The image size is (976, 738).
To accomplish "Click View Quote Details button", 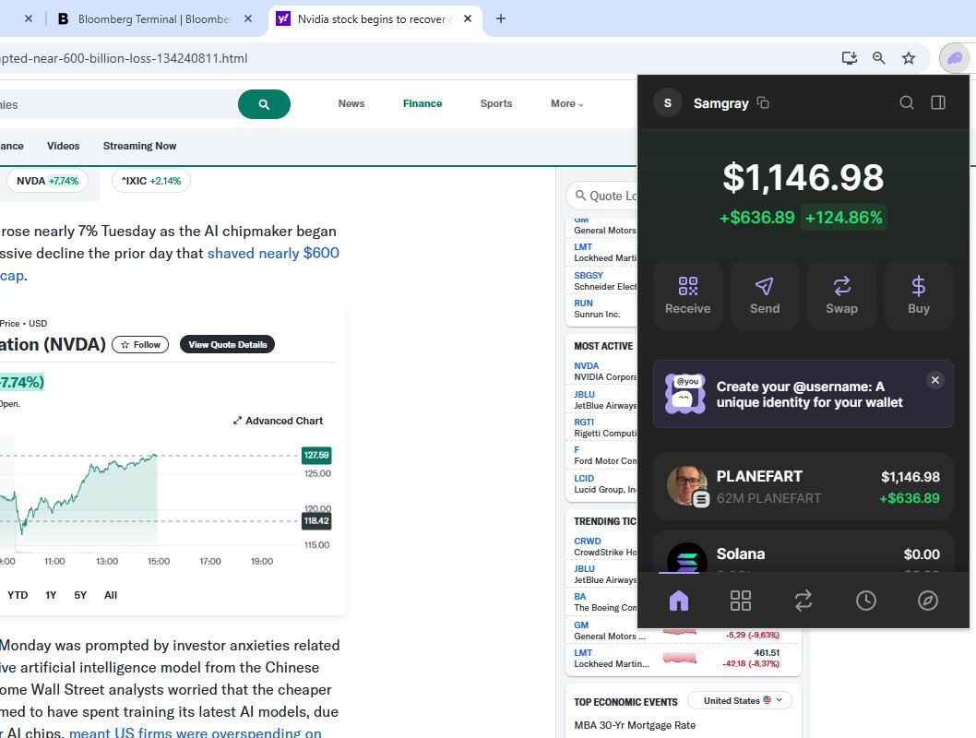I will tap(227, 345).
